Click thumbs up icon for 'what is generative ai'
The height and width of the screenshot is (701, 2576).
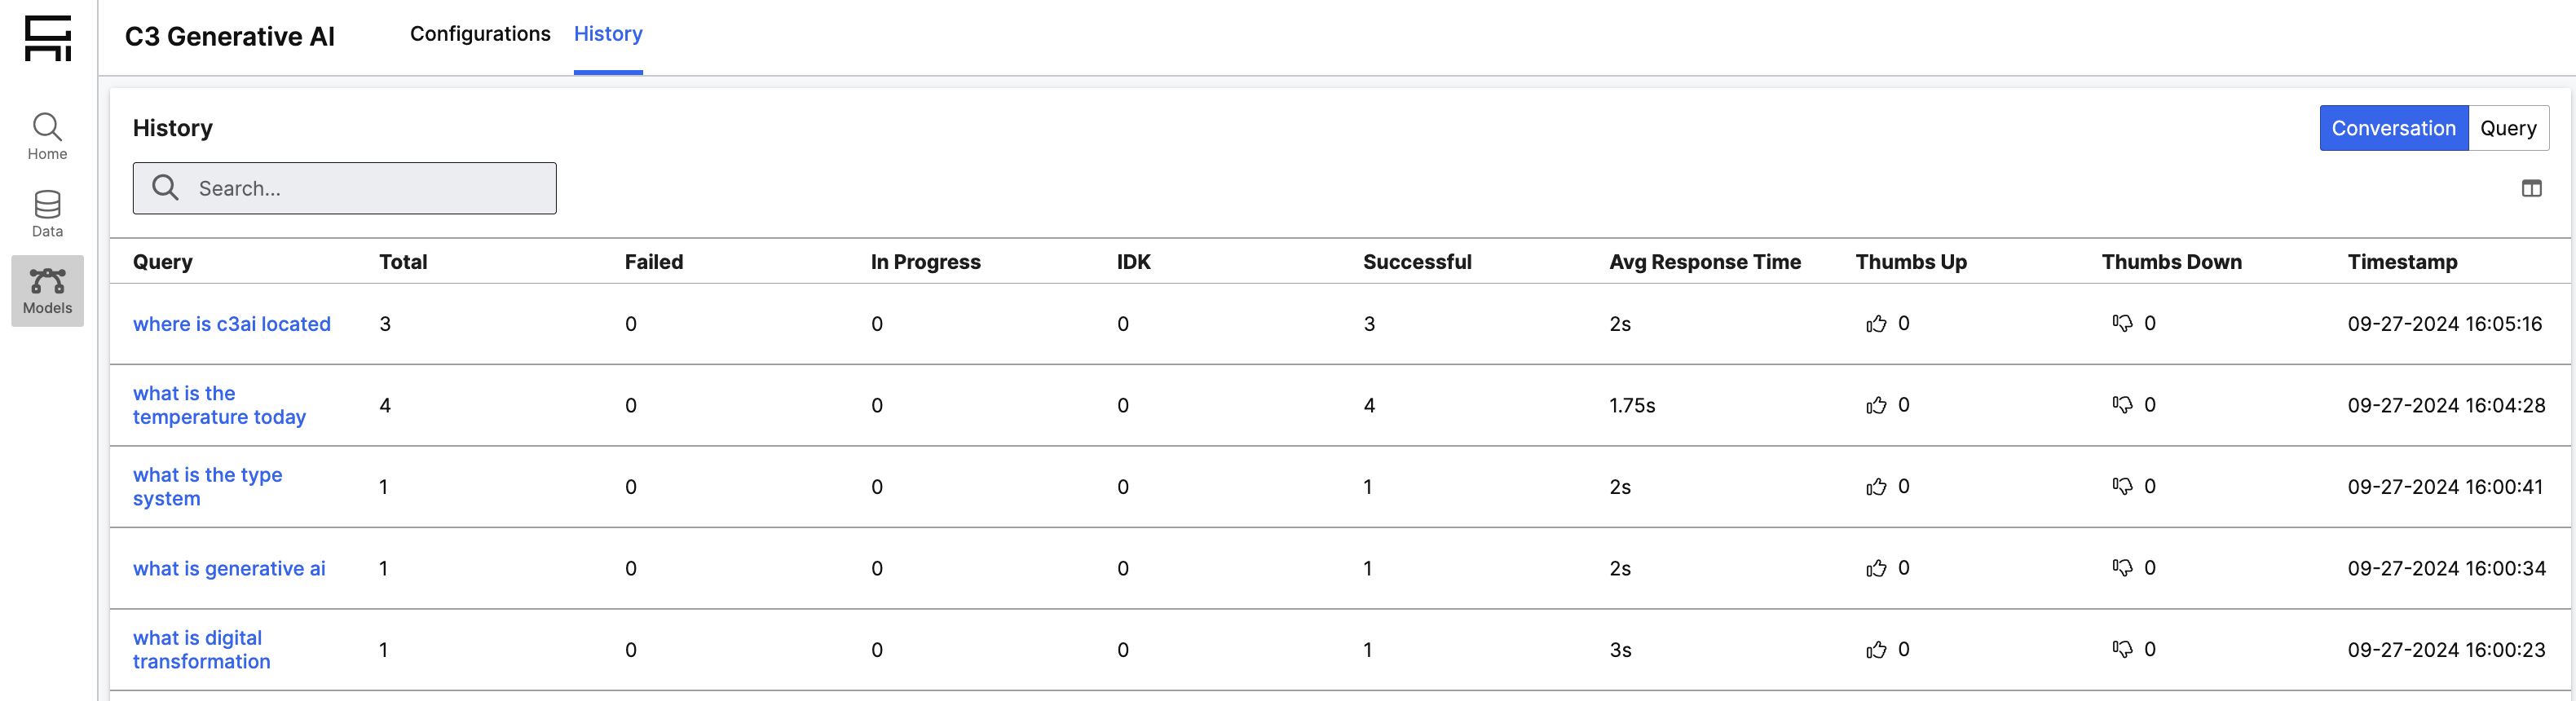click(x=1876, y=568)
